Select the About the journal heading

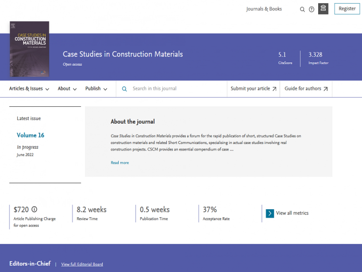[x=133, y=122]
